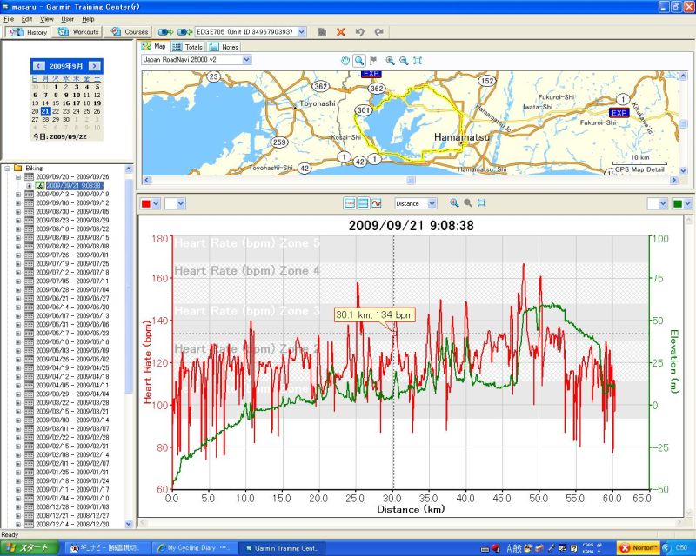696x556 pixels.
Task: Select the 2009/01/04 - 2009/01/10 week row
Action: pyautogui.click(x=72, y=499)
